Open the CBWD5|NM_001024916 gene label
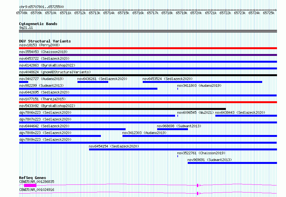Viewport: 286px width, 197px height. (37, 190)
